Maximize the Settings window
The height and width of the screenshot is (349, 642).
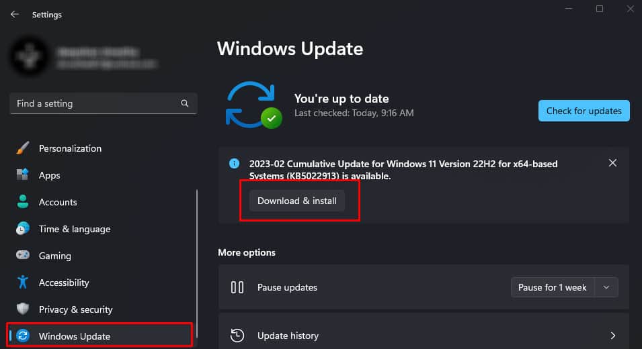pyautogui.click(x=600, y=9)
